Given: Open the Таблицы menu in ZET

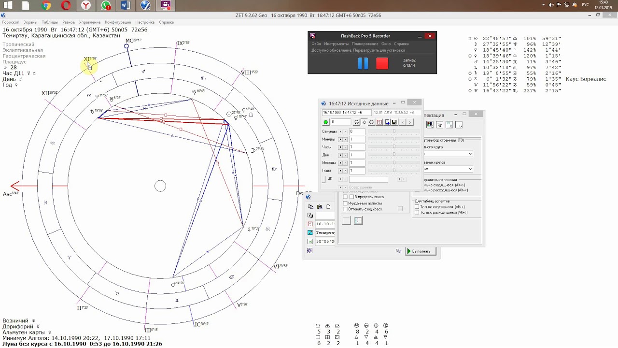Looking at the screenshot, I should (x=50, y=22).
